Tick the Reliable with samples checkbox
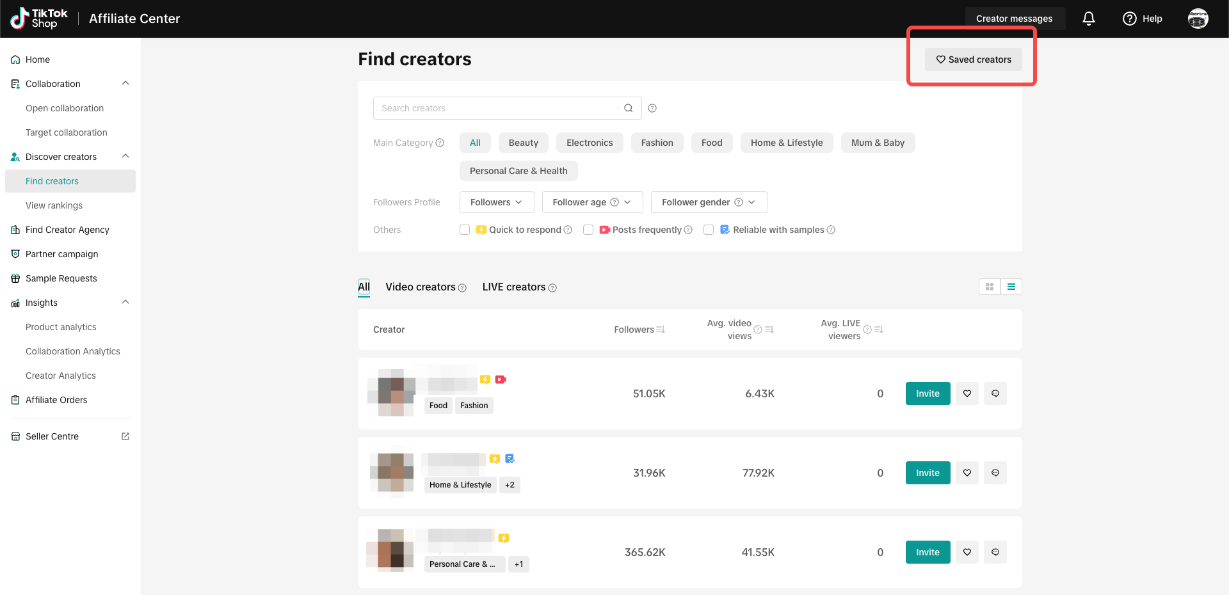 point(709,230)
